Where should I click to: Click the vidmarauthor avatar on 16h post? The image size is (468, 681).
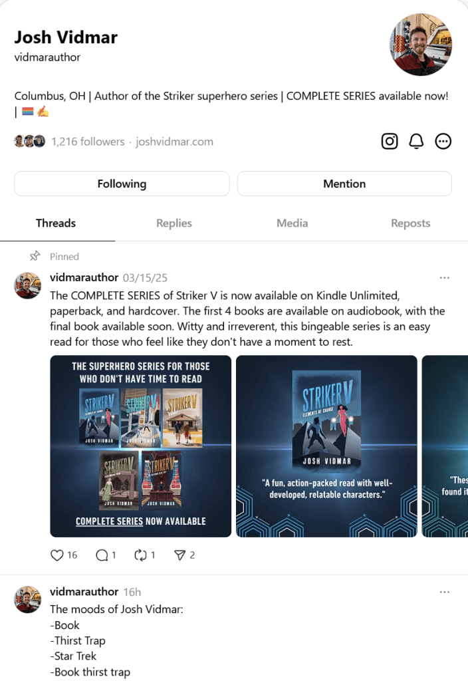click(x=28, y=599)
